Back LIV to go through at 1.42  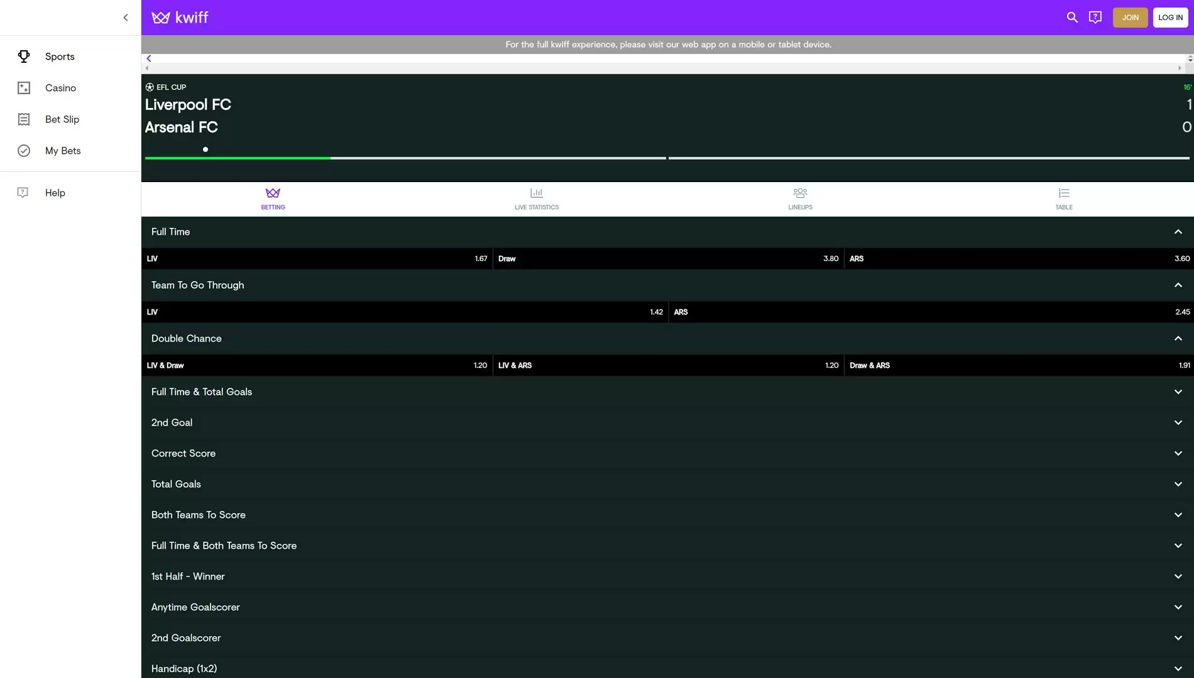[405, 312]
